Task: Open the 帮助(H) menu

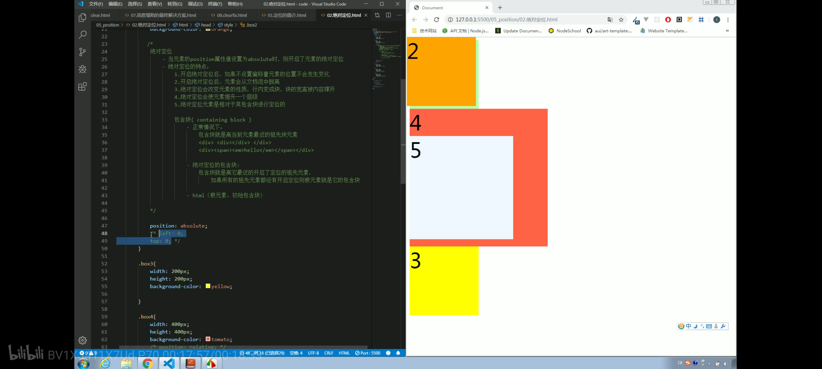Action: pos(235,4)
